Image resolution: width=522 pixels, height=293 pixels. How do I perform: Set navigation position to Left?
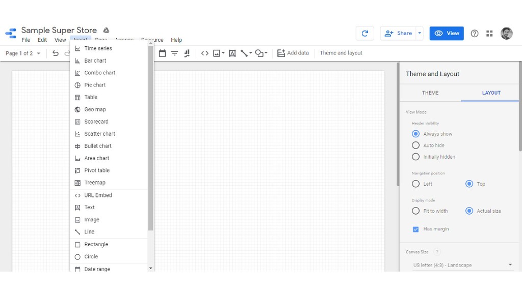[415, 184]
